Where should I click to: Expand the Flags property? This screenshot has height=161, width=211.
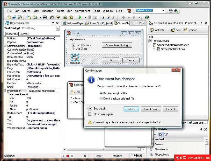[5, 68]
